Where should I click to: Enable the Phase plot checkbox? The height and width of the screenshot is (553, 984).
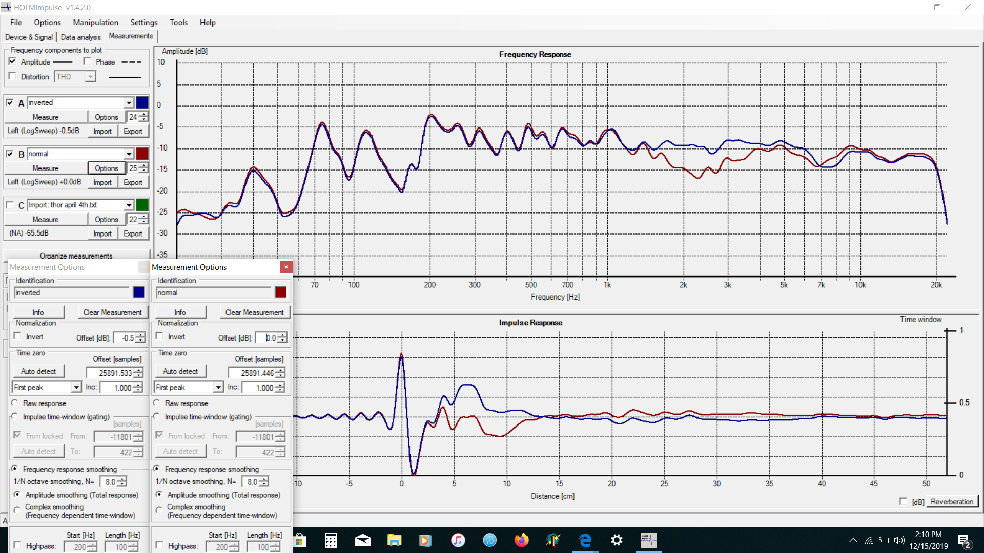pyautogui.click(x=87, y=61)
